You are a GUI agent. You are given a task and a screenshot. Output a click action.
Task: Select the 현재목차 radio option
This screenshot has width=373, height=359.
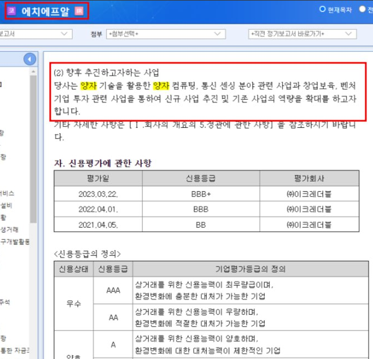322,9
